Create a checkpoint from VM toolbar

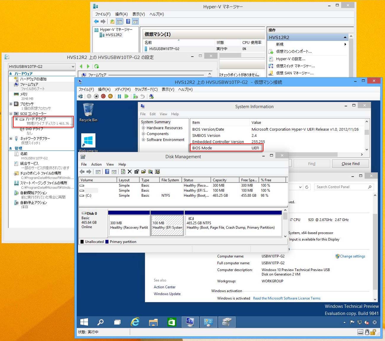click(135, 96)
